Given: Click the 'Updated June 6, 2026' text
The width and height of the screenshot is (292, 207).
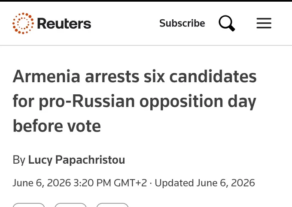Looking at the screenshot, I should coord(205,183).
